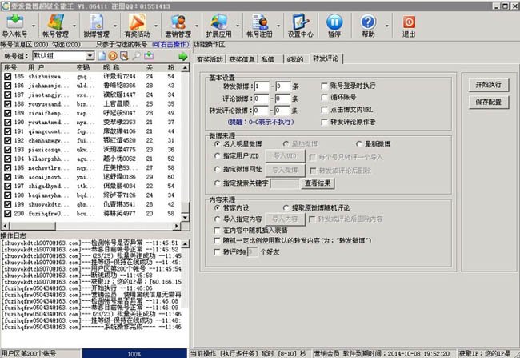Click the blank document icon beside 帐号组
This screenshot has width=520, height=358.
click(102, 56)
